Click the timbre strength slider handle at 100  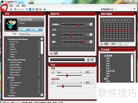83,42
